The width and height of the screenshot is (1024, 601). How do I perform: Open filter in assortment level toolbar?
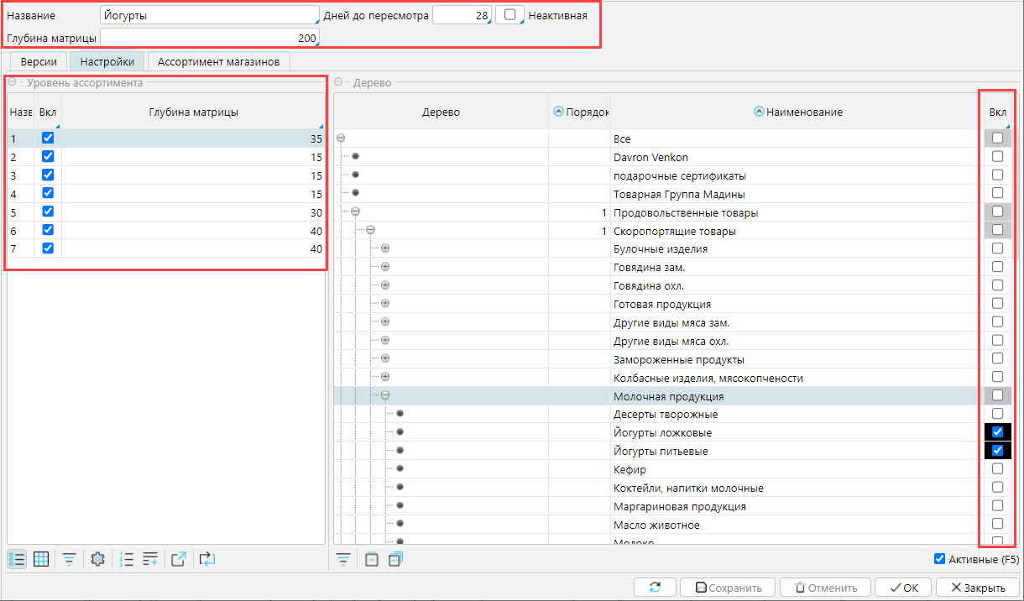(70, 559)
